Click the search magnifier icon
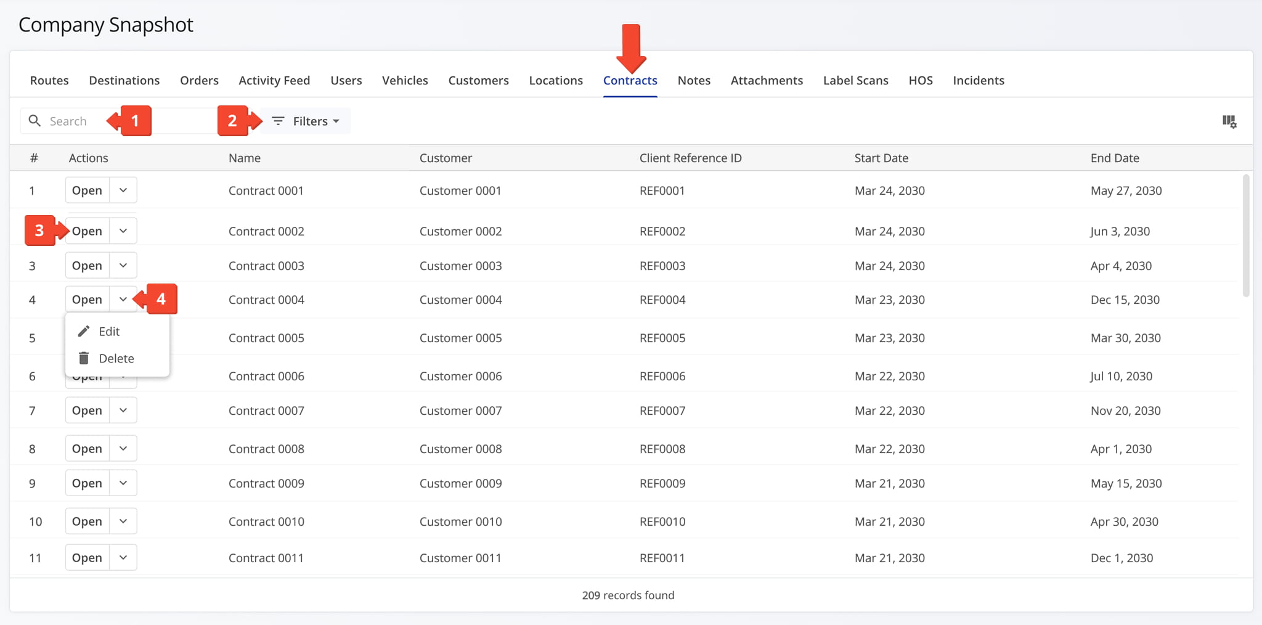The height and width of the screenshot is (625, 1262). (35, 121)
